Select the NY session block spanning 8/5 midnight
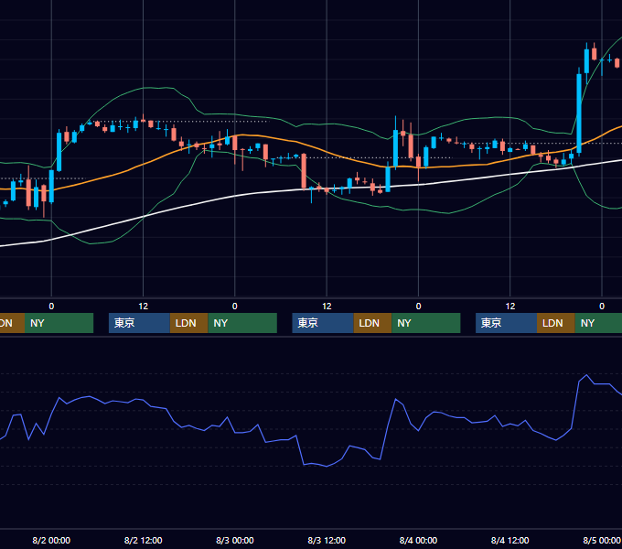The width and height of the screenshot is (622, 549). point(598,323)
